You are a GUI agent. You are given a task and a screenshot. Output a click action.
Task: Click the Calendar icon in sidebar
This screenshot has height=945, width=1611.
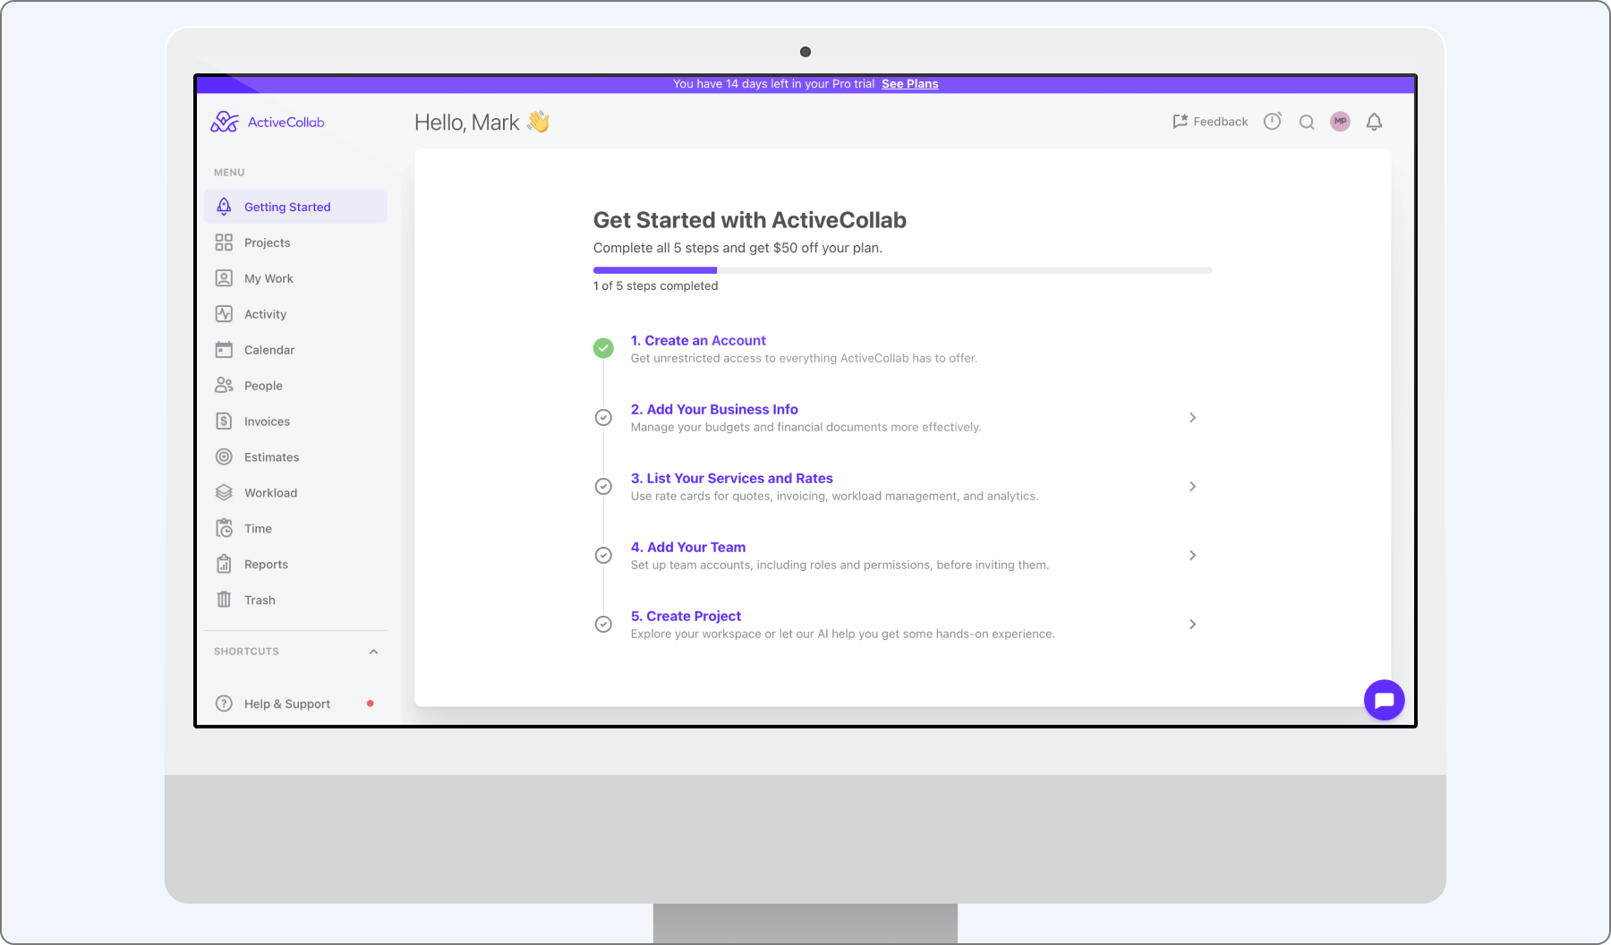(224, 350)
